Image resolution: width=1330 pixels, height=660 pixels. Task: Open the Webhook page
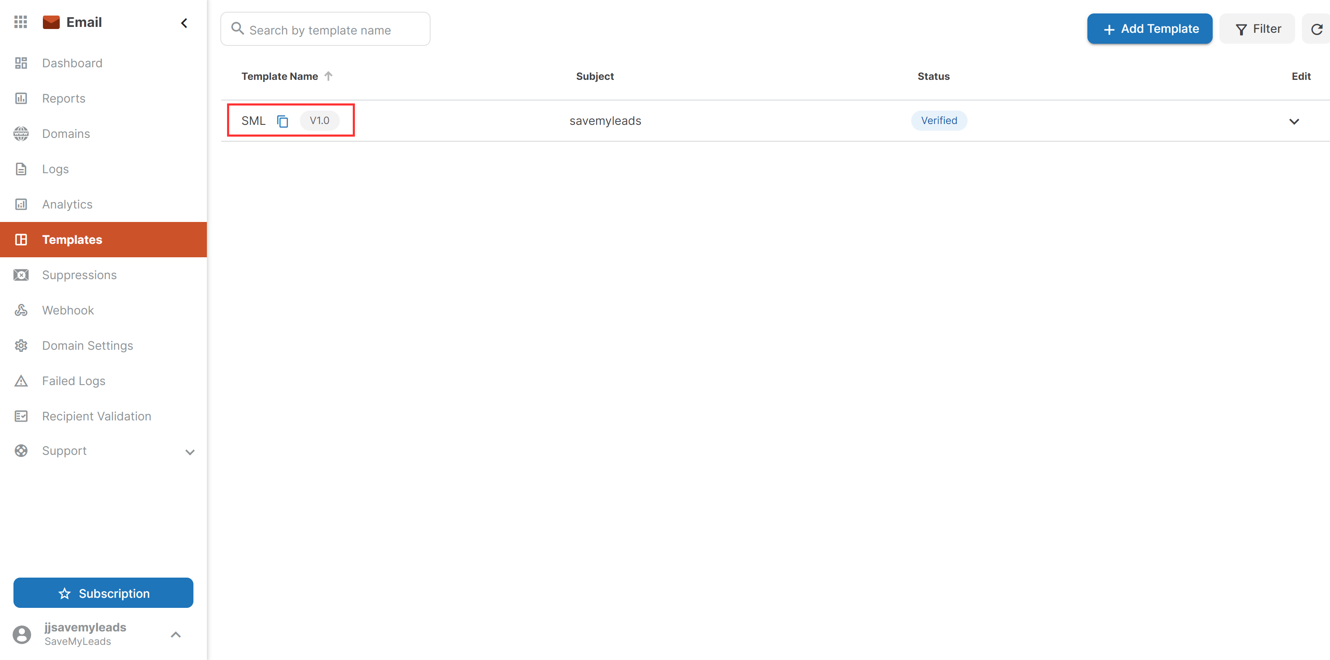point(103,310)
